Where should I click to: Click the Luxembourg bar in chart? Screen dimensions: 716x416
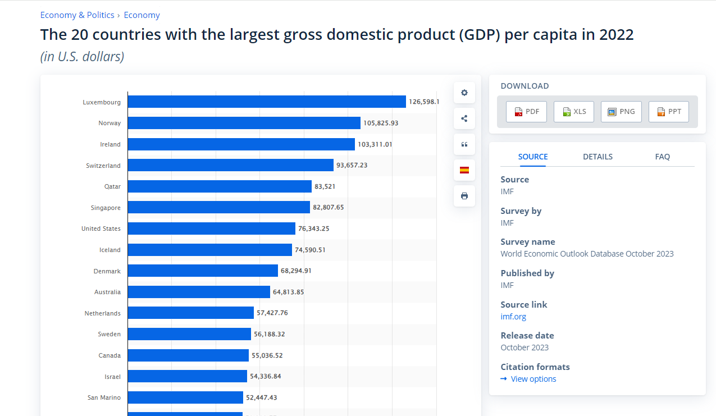267,102
